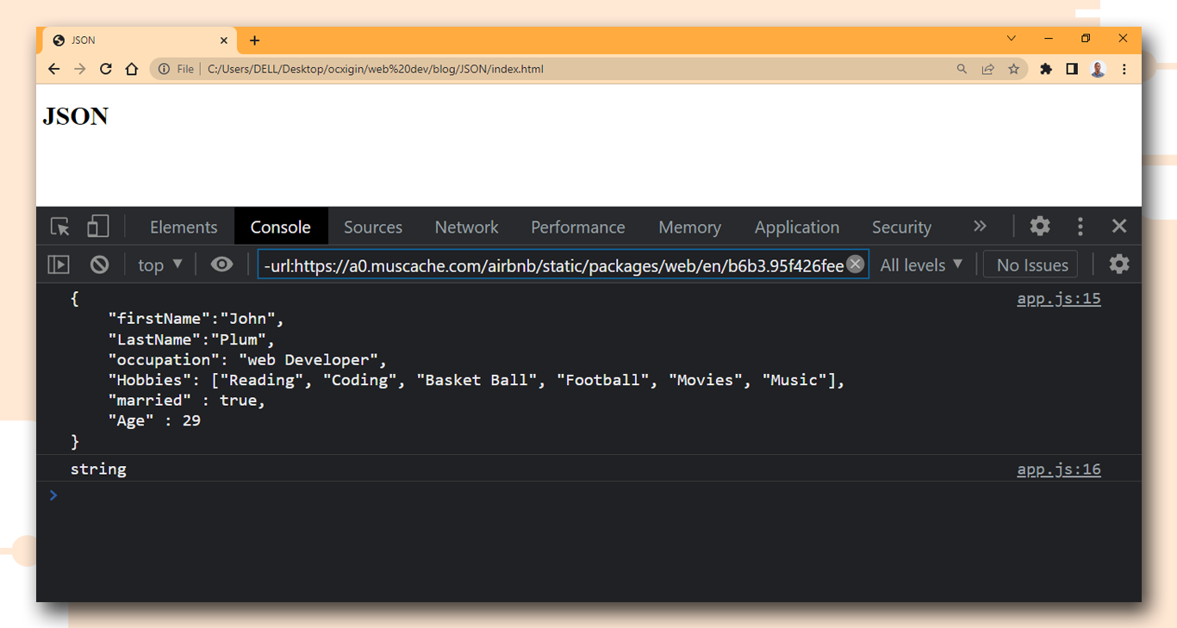The width and height of the screenshot is (1177, 628).
Task: Open the Chrome extensions puzzle icon
Action: coord(1046,69)
